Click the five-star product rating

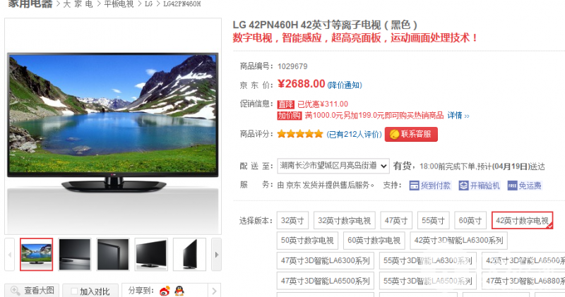click(x=299, y=134)
